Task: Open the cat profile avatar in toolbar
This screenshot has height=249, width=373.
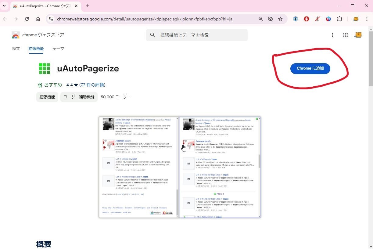Action: 356,19
